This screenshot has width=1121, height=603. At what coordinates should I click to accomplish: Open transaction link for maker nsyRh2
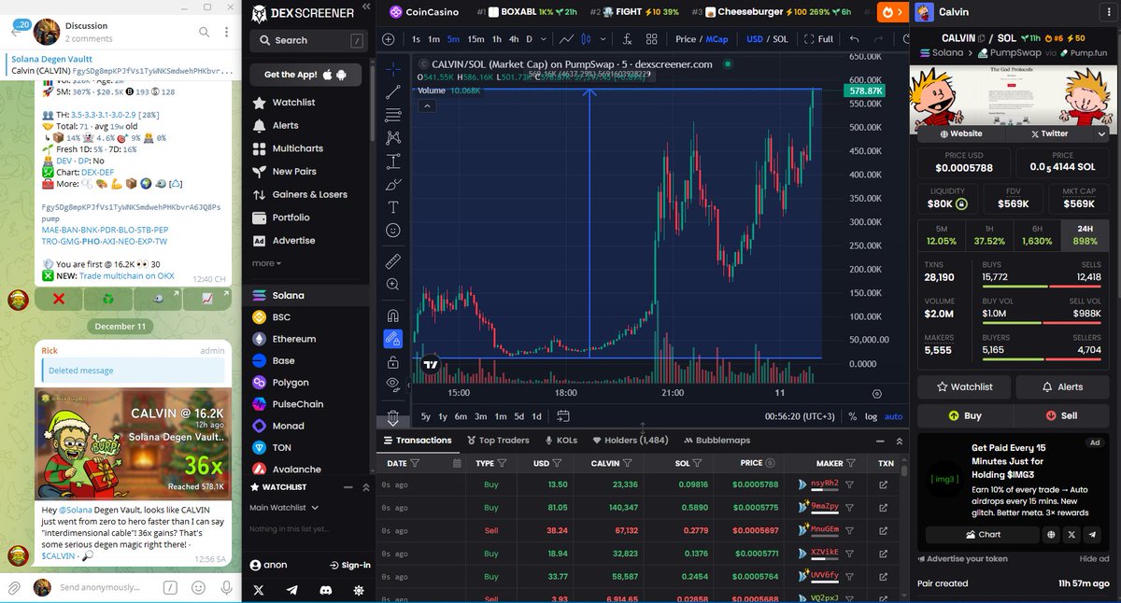coord(884,484)
